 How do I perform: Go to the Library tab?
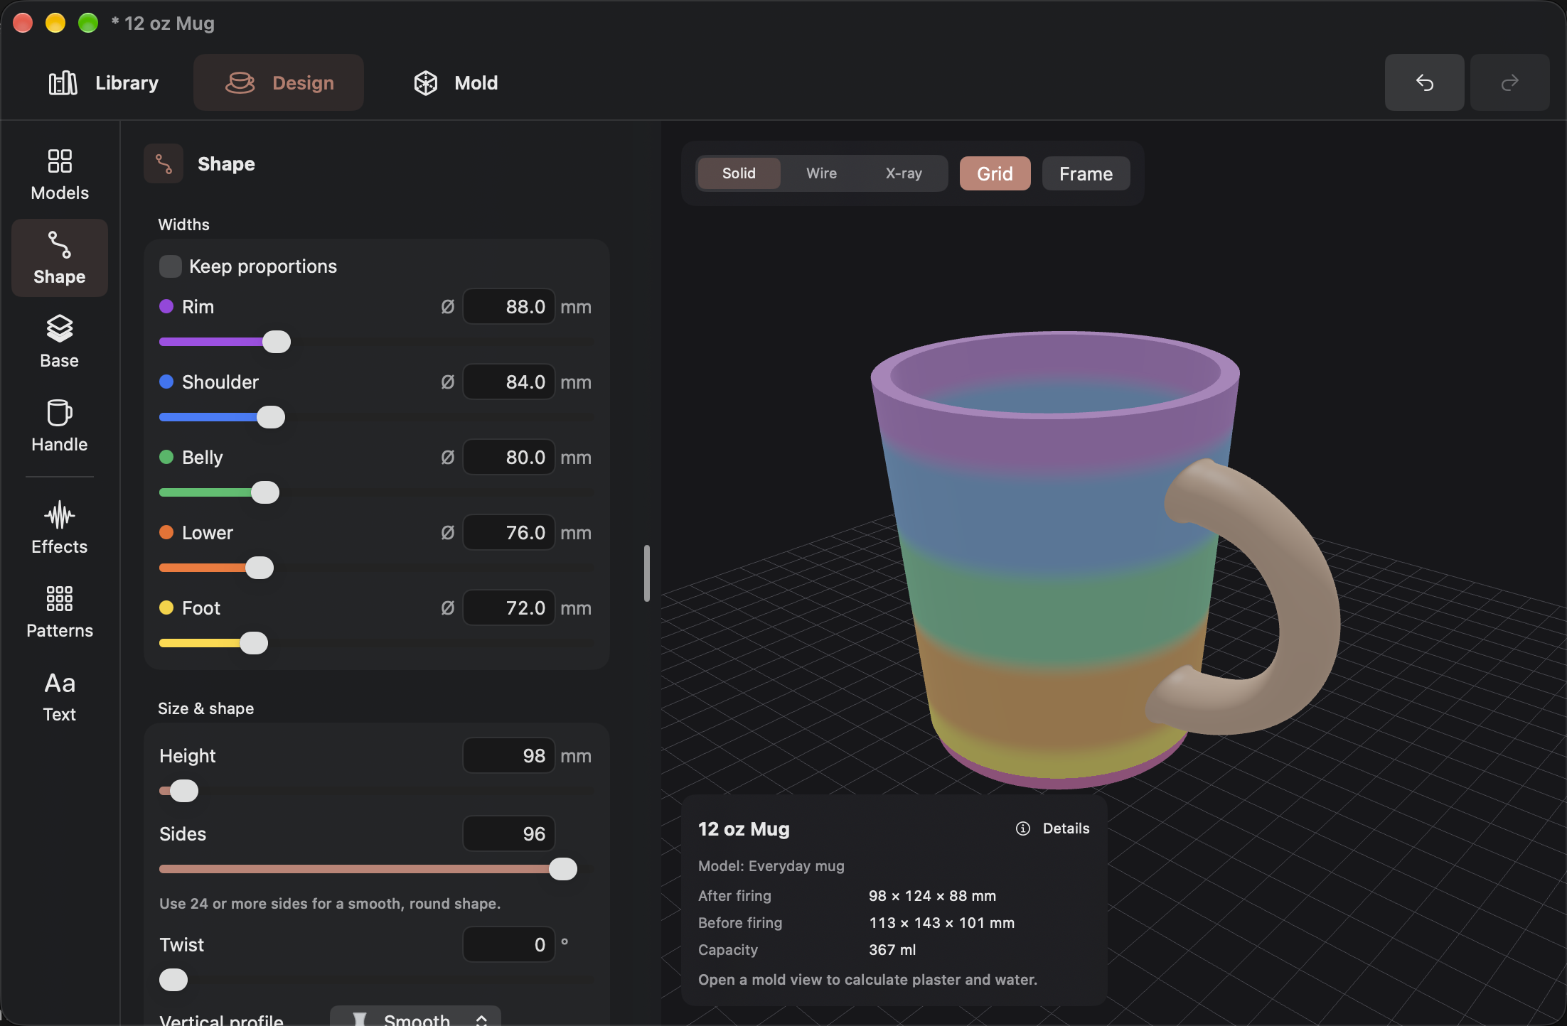(104, 82)
